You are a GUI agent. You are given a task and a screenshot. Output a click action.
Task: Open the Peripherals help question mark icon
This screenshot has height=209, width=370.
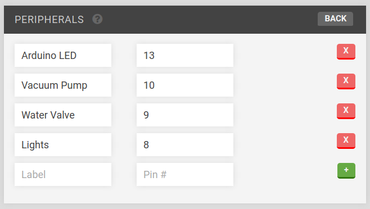pyautogui.click(x=97, y=19)
